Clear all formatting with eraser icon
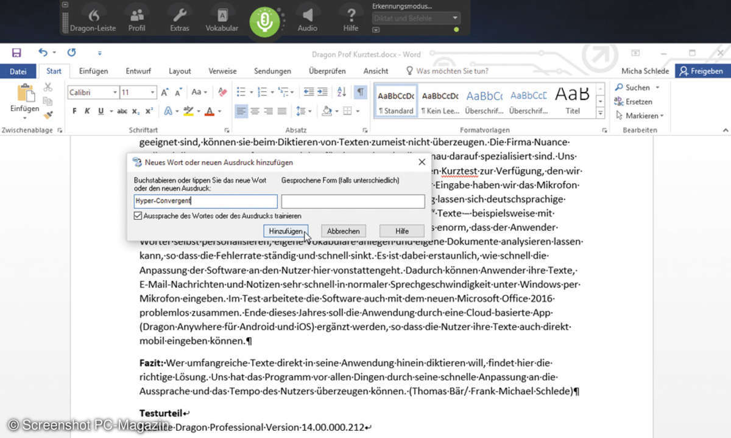This screenshot has height=438, width=731. tap(222, 92)
